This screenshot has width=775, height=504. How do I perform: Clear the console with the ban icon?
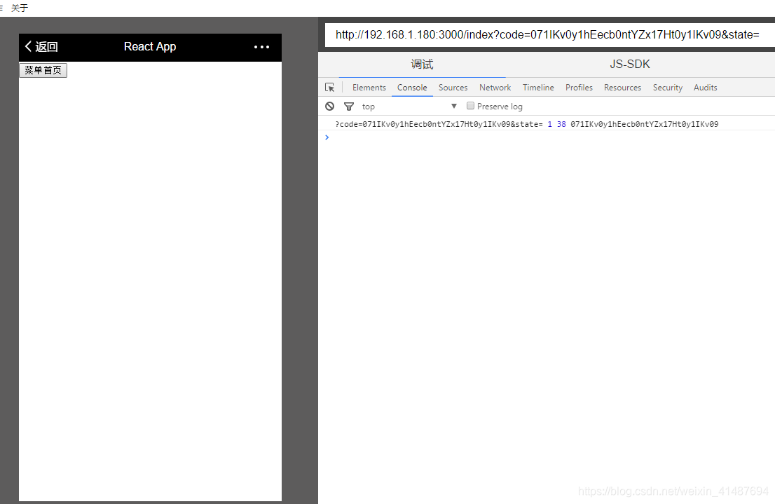[329, 107]
